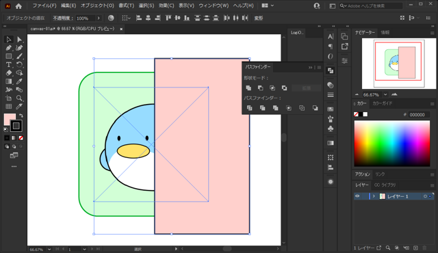This screenshot has height=253, width=438.
Task: Set paint to Gradient mode below swatches
Action: click(14, 138)
